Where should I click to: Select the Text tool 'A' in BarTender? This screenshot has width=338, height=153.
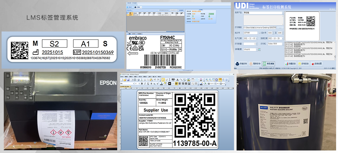tap(177, 80)
